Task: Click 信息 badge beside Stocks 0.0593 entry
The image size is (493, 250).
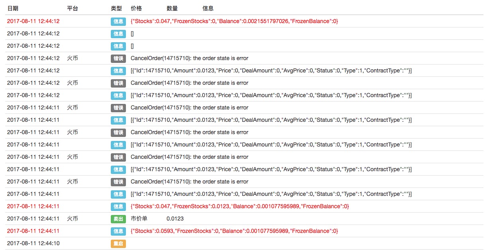Action: pyautogui.click(x=118, y=231)
